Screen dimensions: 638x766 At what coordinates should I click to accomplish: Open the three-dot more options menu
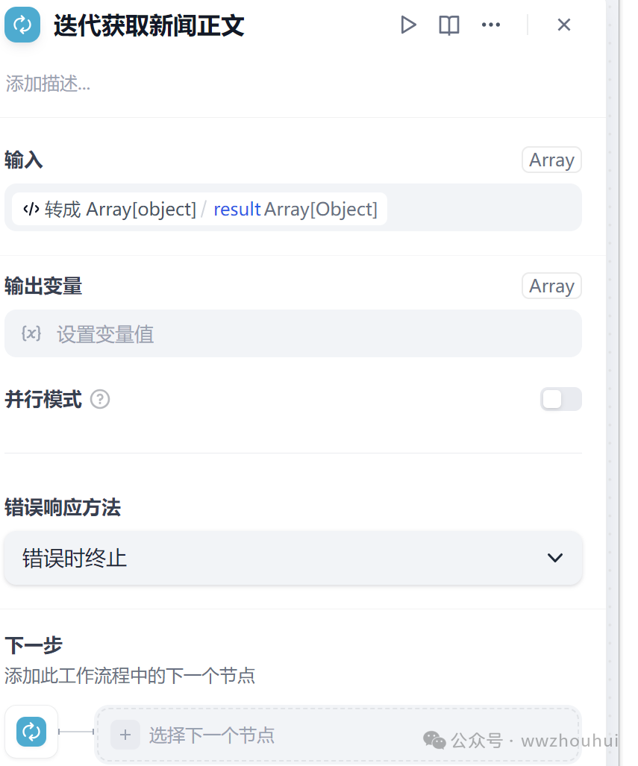coord(491,25)
